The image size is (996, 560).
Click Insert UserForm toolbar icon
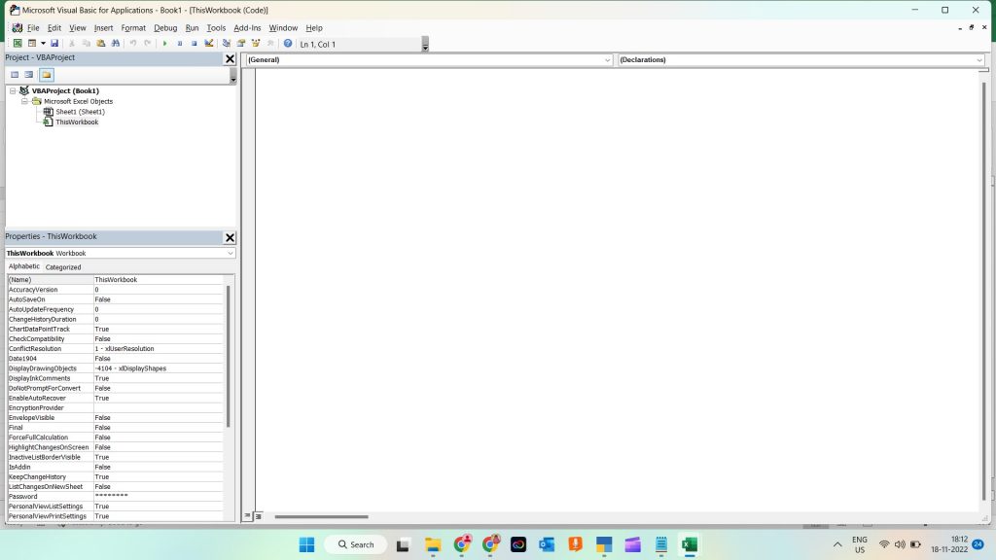(32, 43)
